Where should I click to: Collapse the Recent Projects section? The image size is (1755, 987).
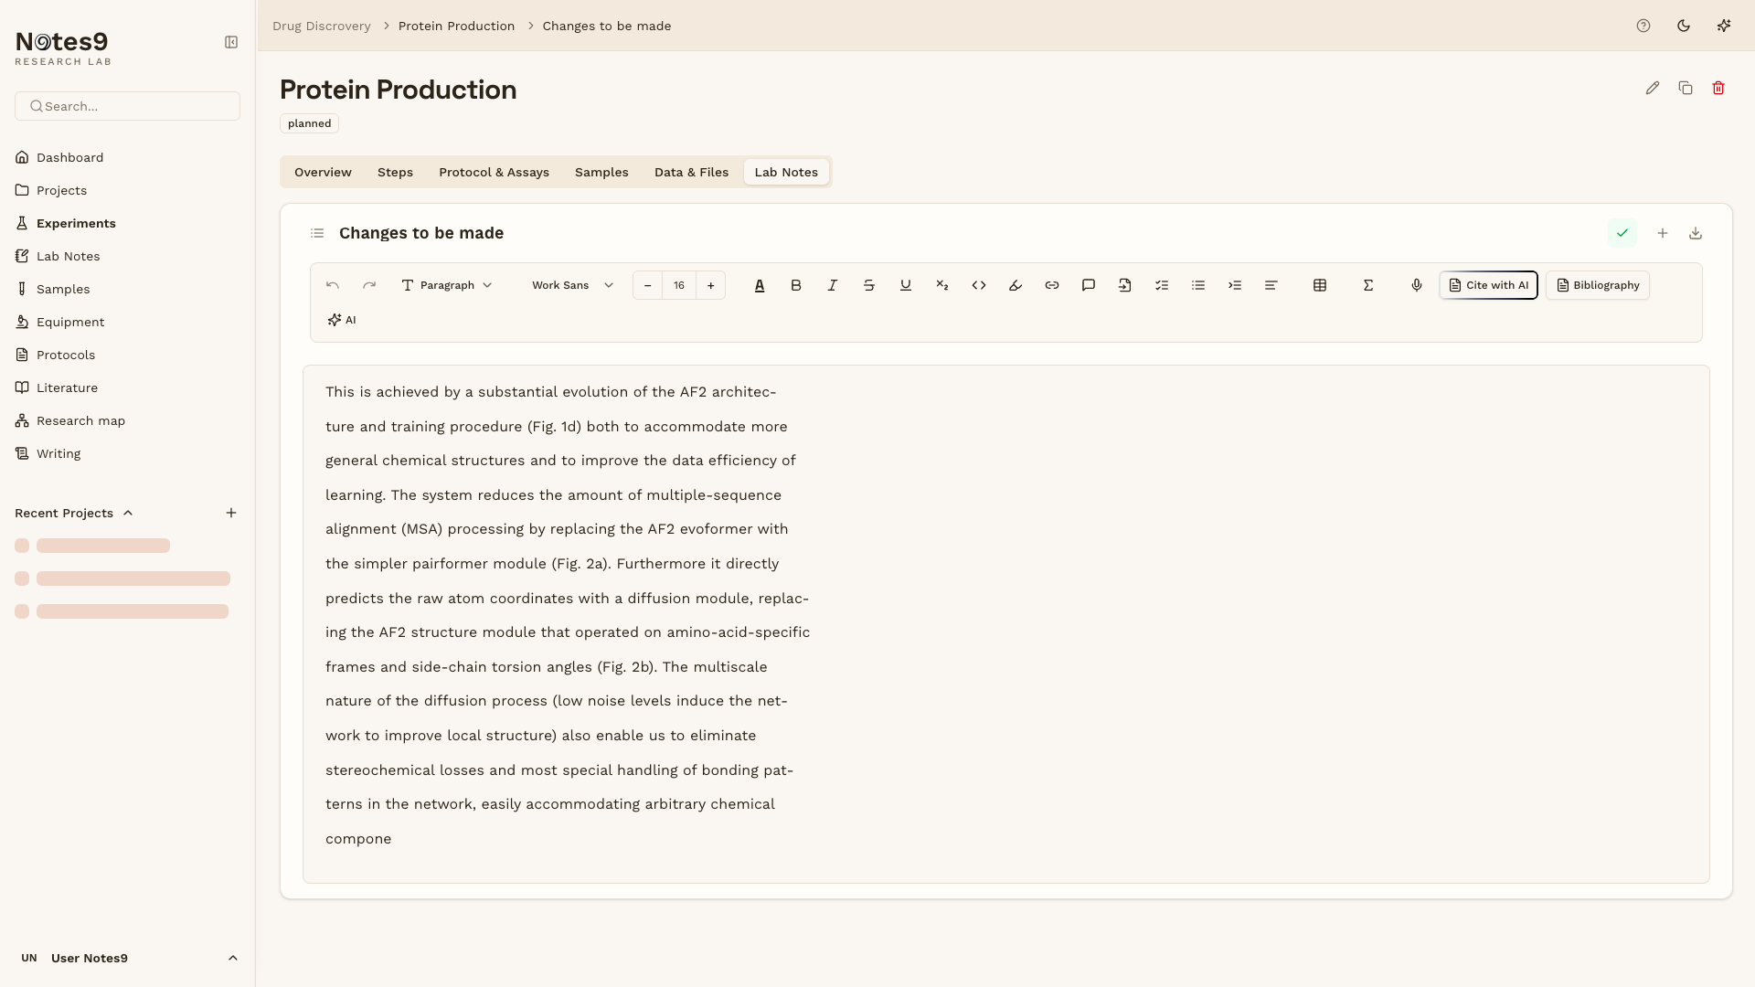pyautogui.click(x=128, y=513)
